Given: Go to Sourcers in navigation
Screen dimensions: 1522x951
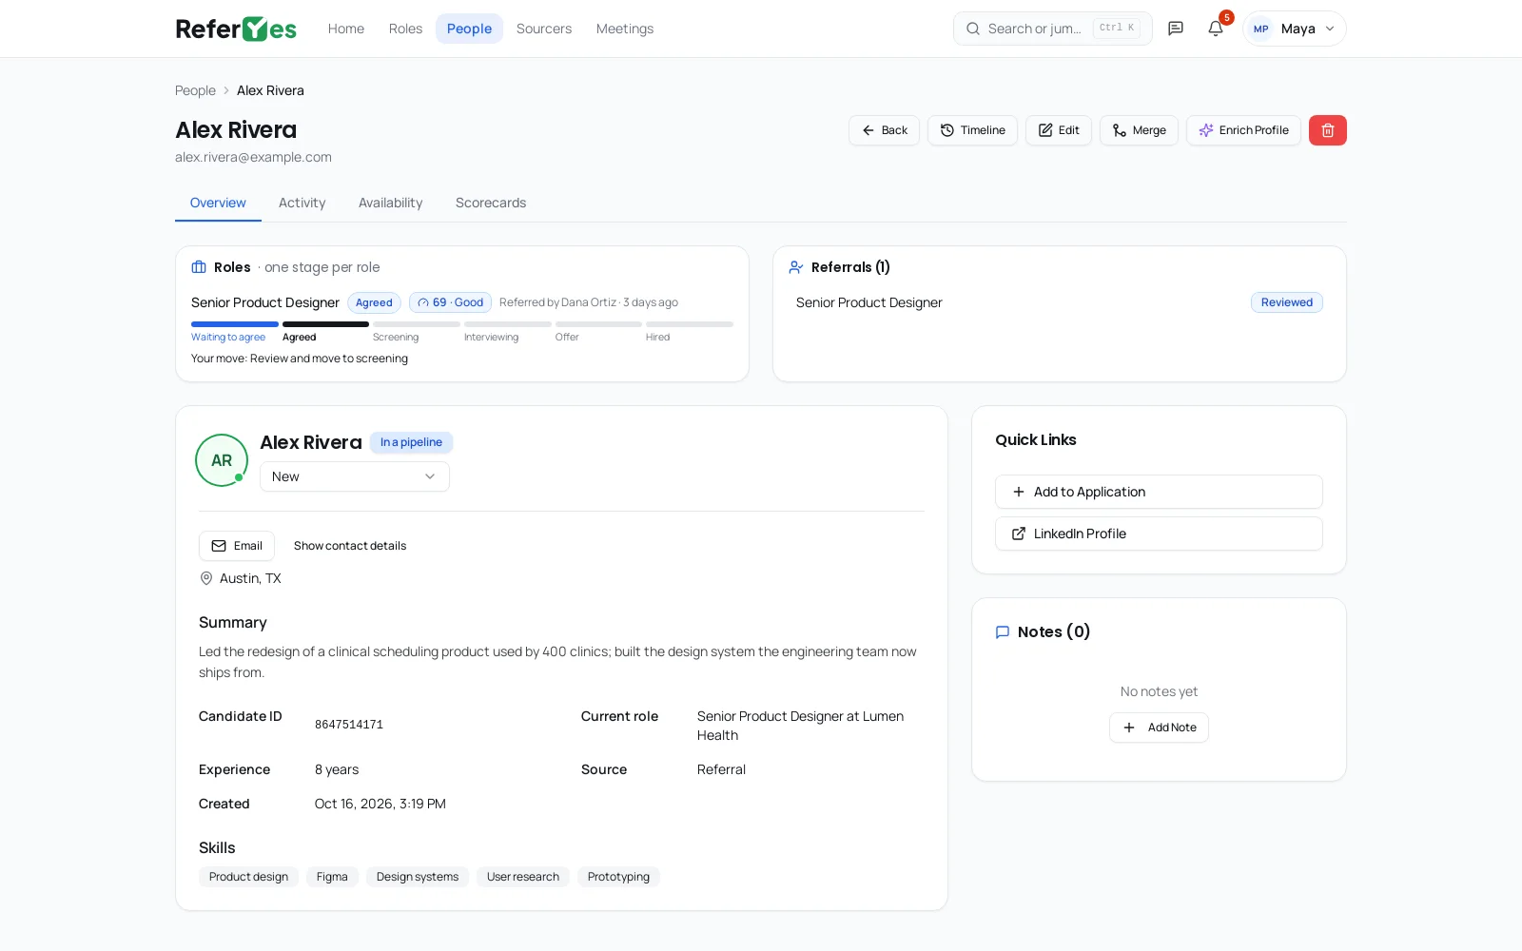Looking at the screenshot, I should [x=544, y=29].
